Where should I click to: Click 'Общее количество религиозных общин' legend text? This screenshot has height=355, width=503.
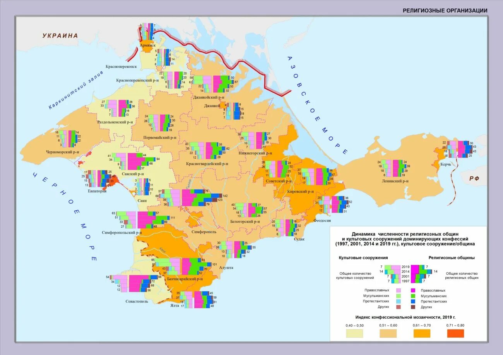pos(462,275)
